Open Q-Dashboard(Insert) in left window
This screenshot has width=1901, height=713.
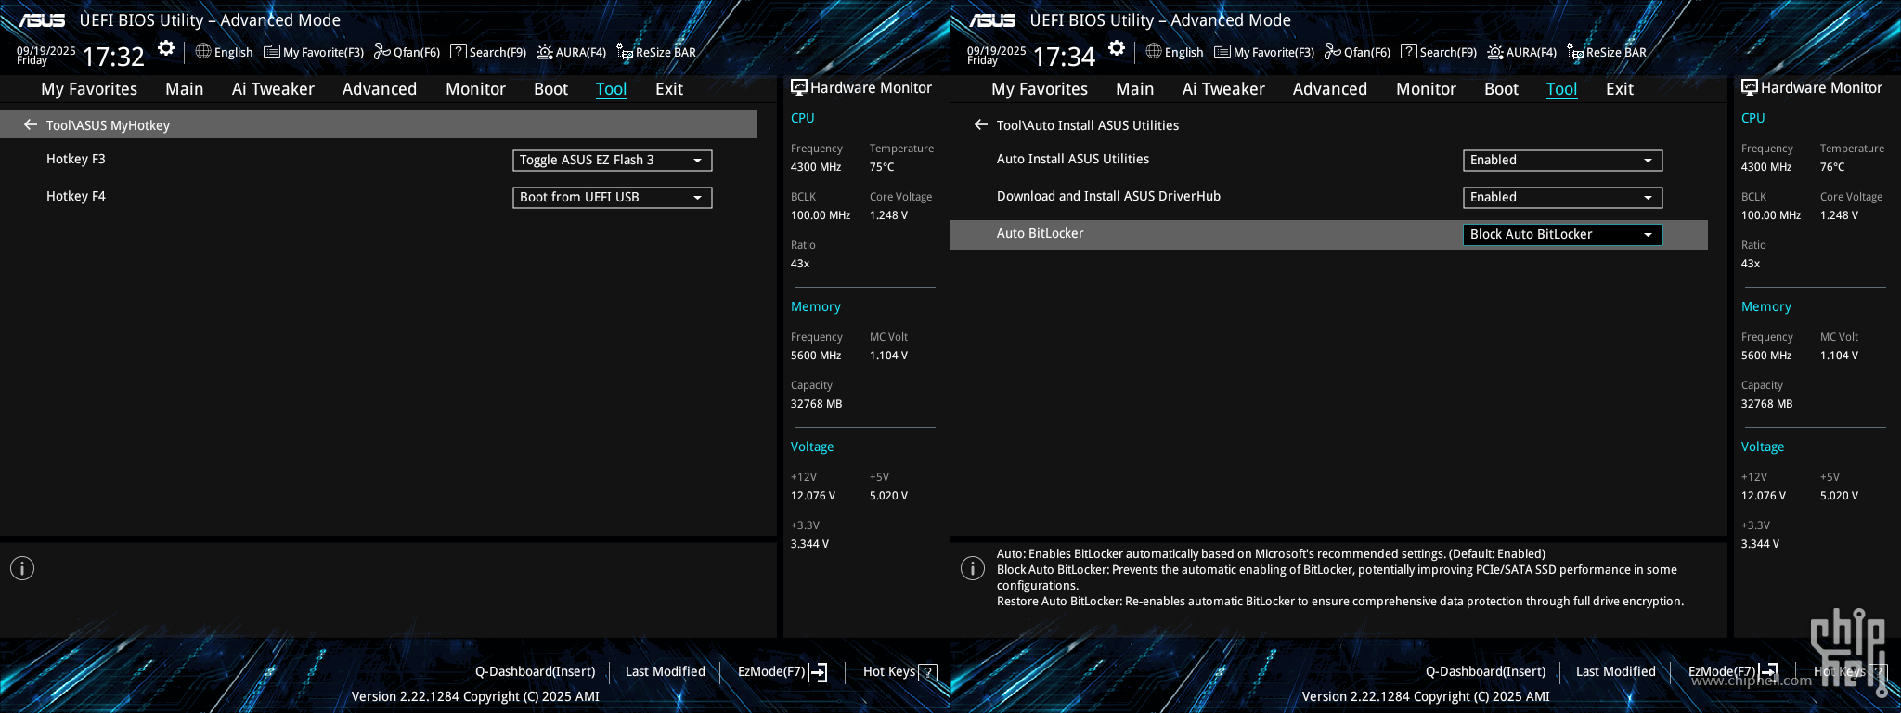click(536, 671)
